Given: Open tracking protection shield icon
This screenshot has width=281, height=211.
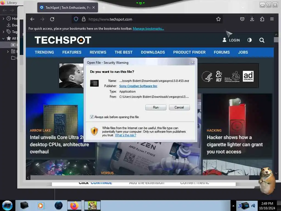Looking at the screenshot, I should point(76,19).
